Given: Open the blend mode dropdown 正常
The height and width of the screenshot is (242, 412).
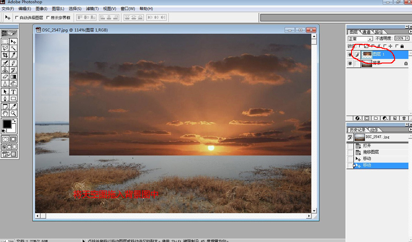Looking at the screenshot, I should pos(360,39).
